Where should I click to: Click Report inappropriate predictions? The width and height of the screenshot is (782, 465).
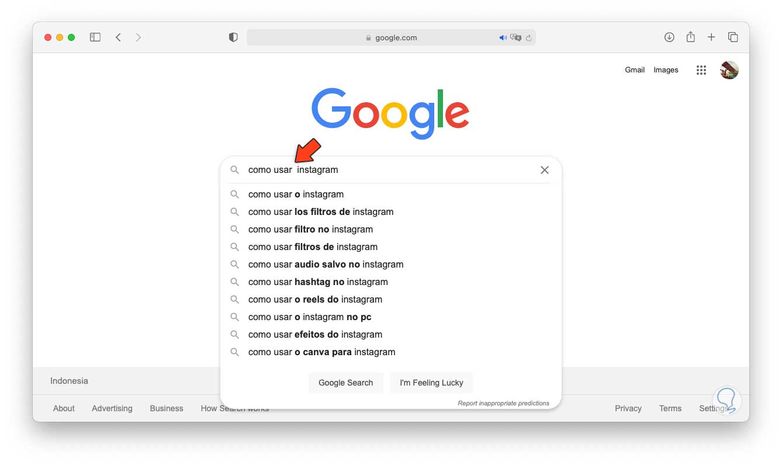click(503, 403)
